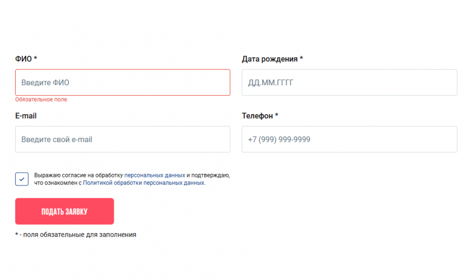This screenshot has width=464, height=280.
Task: Click the E-mail input field
Action: [x=122, y=139]
